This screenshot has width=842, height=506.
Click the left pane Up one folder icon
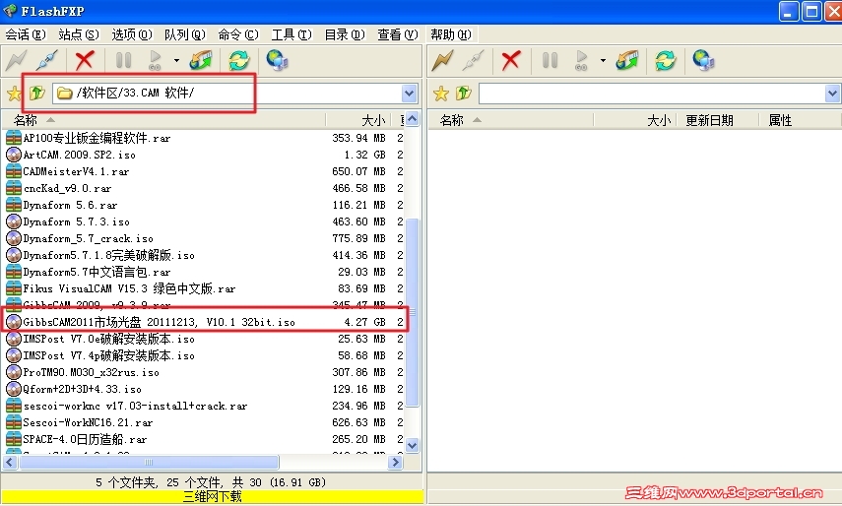point(36,94)
